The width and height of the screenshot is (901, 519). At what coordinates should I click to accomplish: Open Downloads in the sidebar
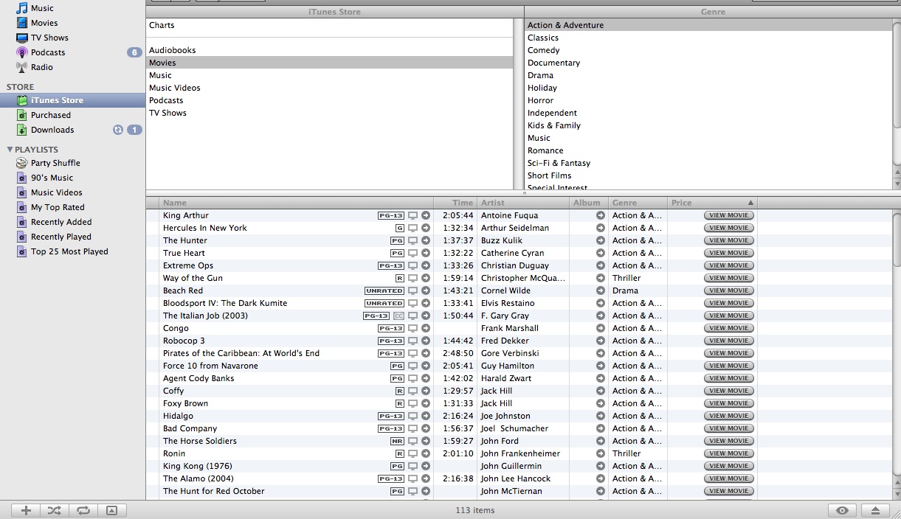click(x=52, y=130)
